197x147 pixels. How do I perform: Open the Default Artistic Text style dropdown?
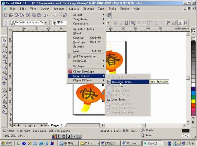46,23
